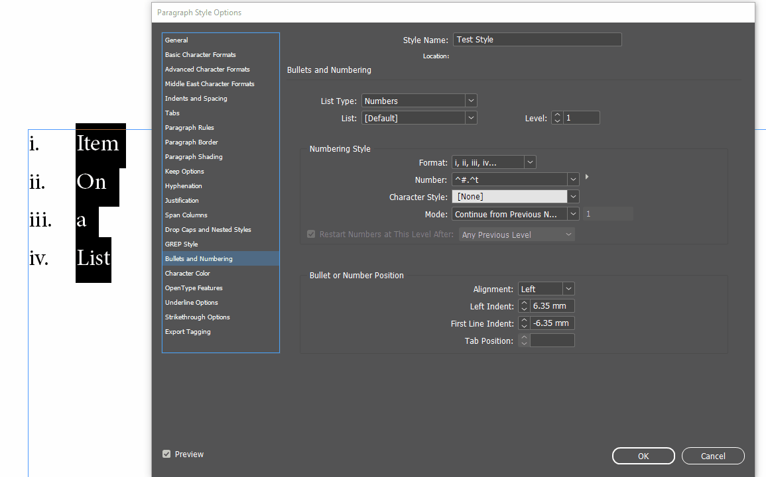Switch to the GREP Style panel

(x=181, y=244)
